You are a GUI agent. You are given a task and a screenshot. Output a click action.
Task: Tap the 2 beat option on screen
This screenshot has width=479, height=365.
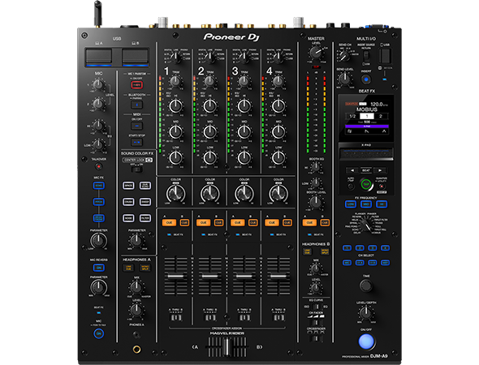[381, 116]
